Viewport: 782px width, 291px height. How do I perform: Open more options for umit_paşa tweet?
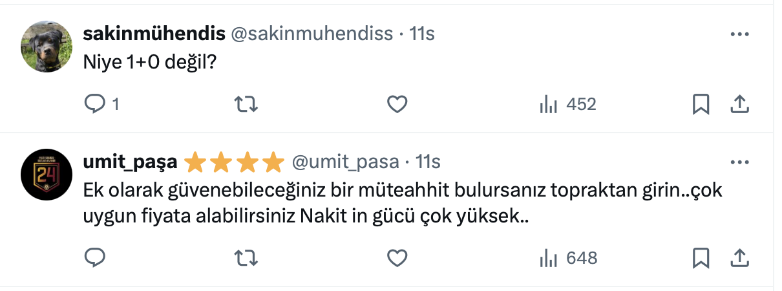click(x=739, y=162)
